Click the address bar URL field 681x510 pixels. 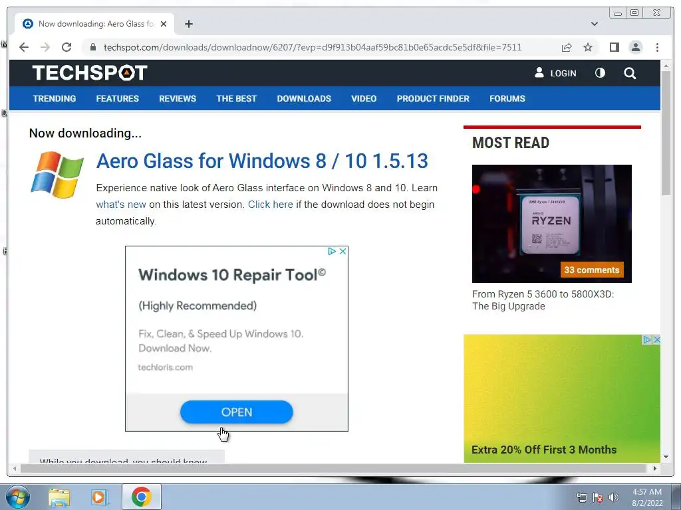click(313, 47)
